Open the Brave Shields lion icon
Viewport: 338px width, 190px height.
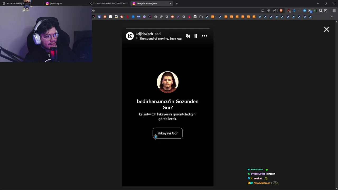click(x=281, y=11)
